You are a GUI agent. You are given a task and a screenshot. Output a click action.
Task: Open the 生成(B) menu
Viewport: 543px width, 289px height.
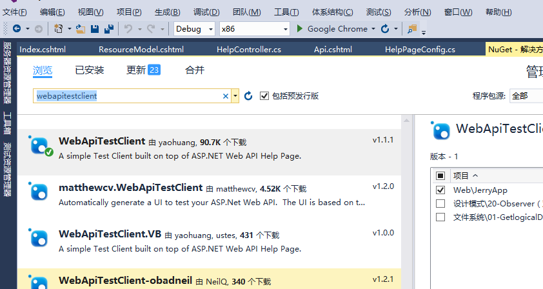point(167,12)
